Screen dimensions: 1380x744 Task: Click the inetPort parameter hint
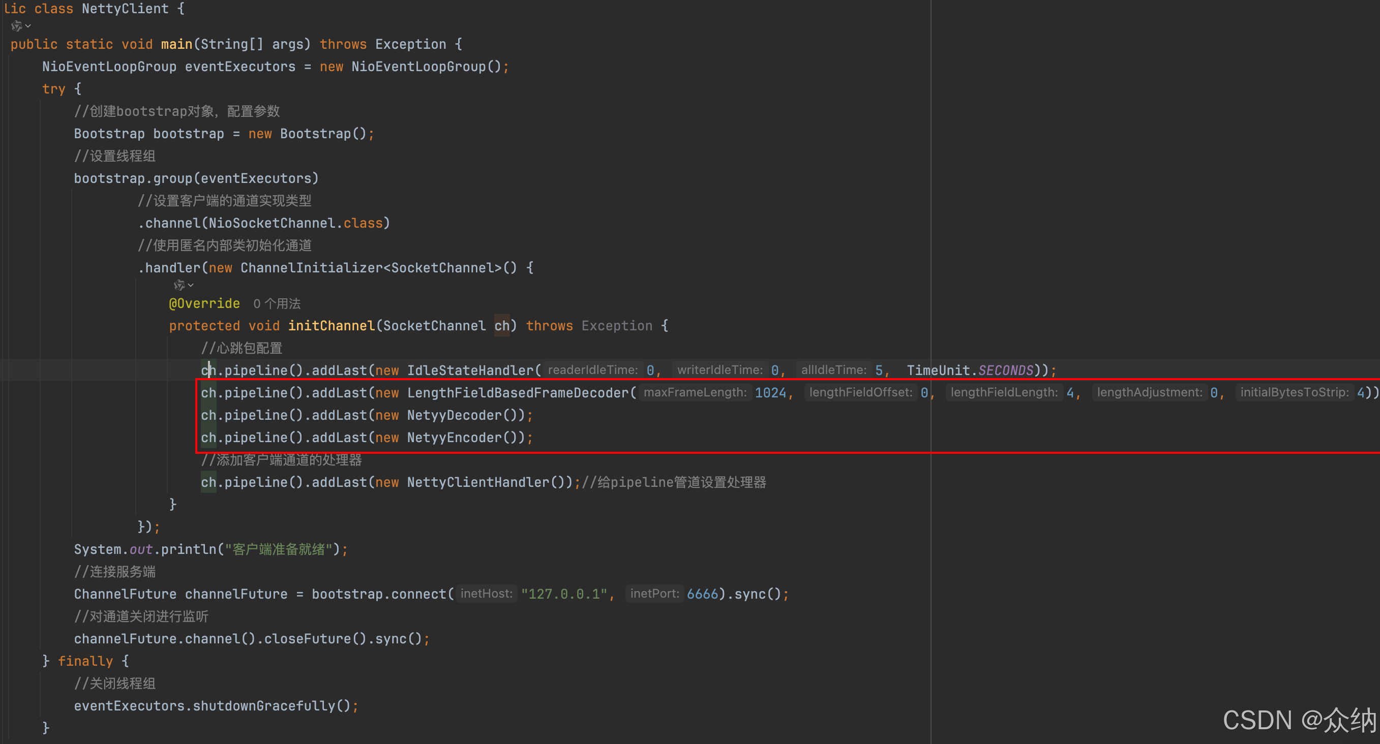point(654,594)
